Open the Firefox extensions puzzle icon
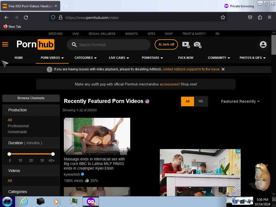Viewport: 276px width, 207px height. tap(260, 17)
